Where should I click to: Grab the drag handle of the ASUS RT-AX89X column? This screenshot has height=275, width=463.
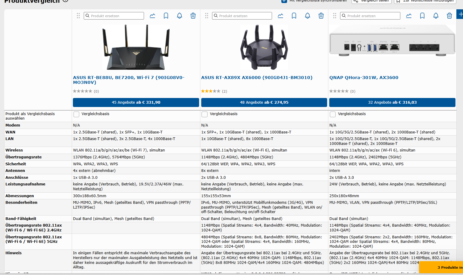[207, 16]
